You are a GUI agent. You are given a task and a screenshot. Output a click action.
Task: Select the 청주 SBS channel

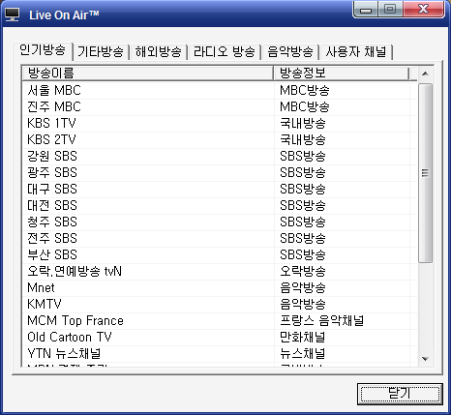[220, 222]
